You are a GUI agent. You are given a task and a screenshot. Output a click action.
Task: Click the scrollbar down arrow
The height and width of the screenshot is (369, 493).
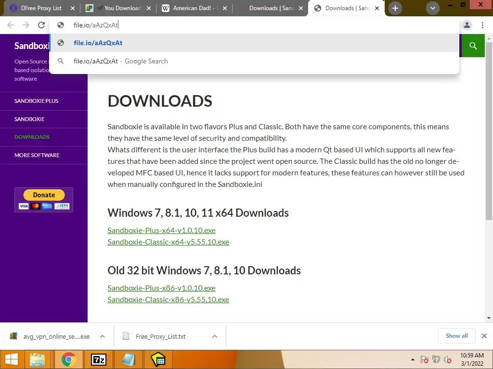point(489,318)
